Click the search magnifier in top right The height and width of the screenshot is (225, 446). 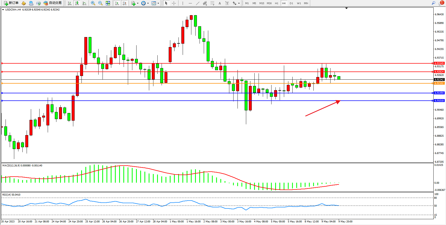tap(433, 3)
